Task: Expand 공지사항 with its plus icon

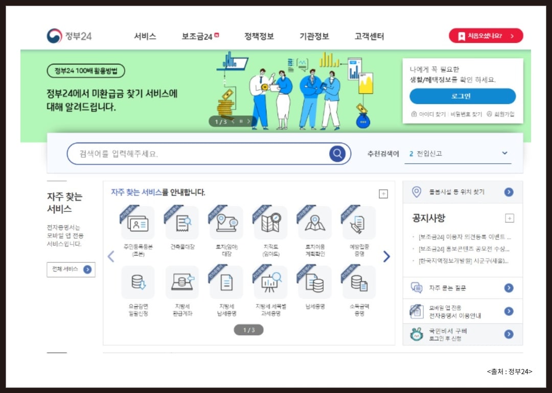Action: point(510,218)
